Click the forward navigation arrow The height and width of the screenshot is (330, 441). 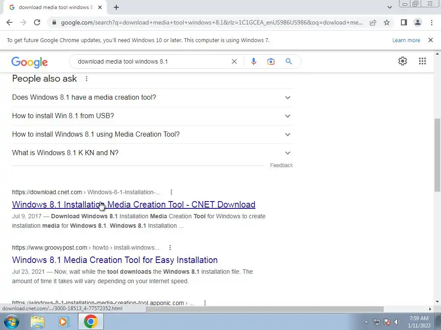coord(23,22)
